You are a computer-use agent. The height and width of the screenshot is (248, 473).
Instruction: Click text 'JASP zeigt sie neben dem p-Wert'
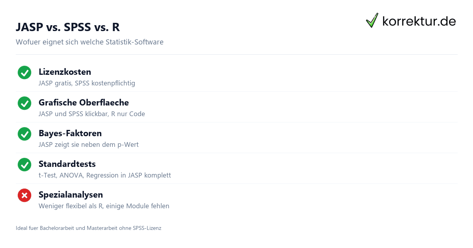point(89,144)
